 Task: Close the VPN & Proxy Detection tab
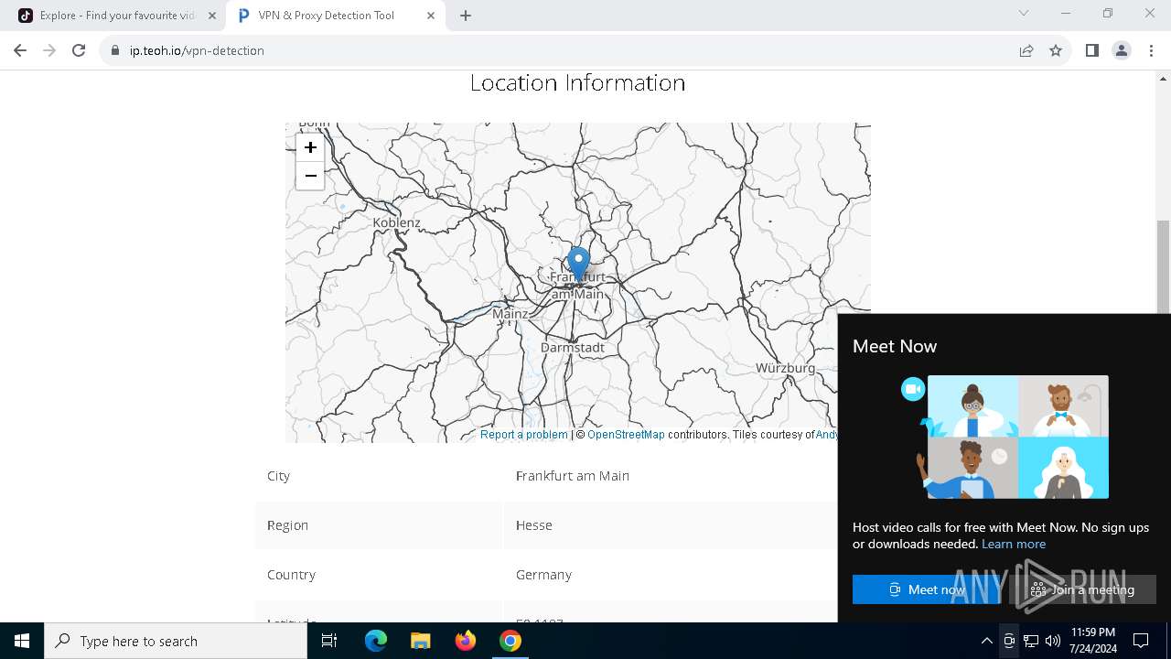[x=431, y=16]
